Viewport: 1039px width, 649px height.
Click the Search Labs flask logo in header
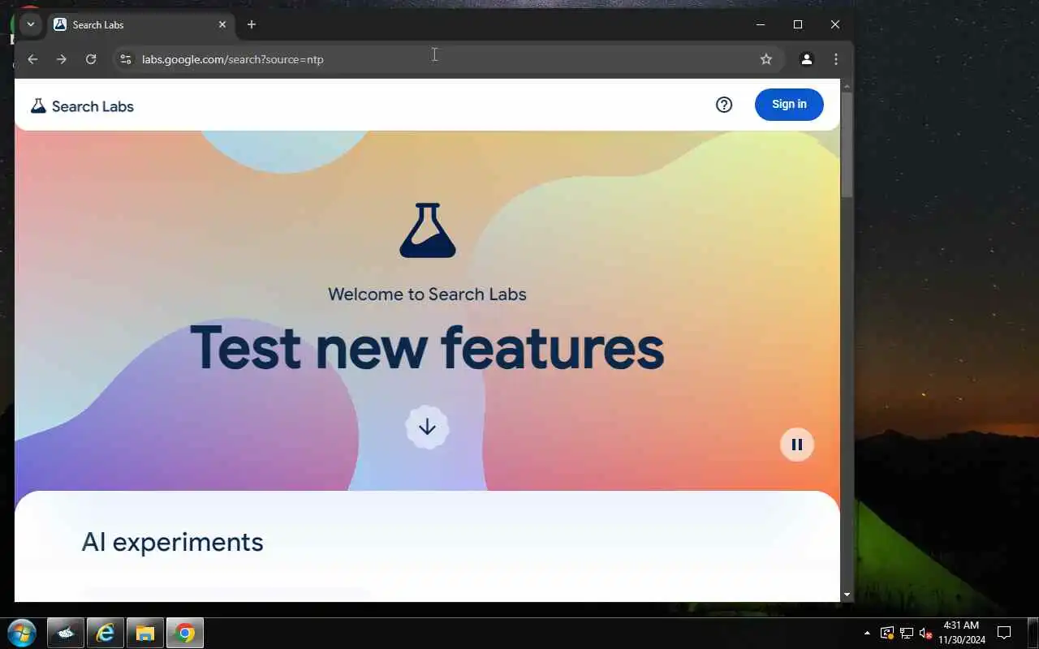pos(38,105)
